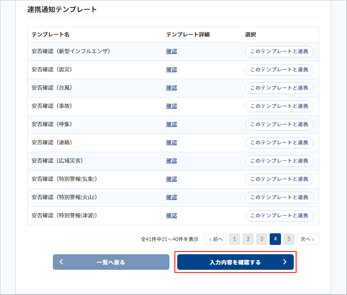The image size is (347, 295).
Task: Open 確認 link for 安否確認（新型インフルエンザ）
Action: click(x=171, y=51)
